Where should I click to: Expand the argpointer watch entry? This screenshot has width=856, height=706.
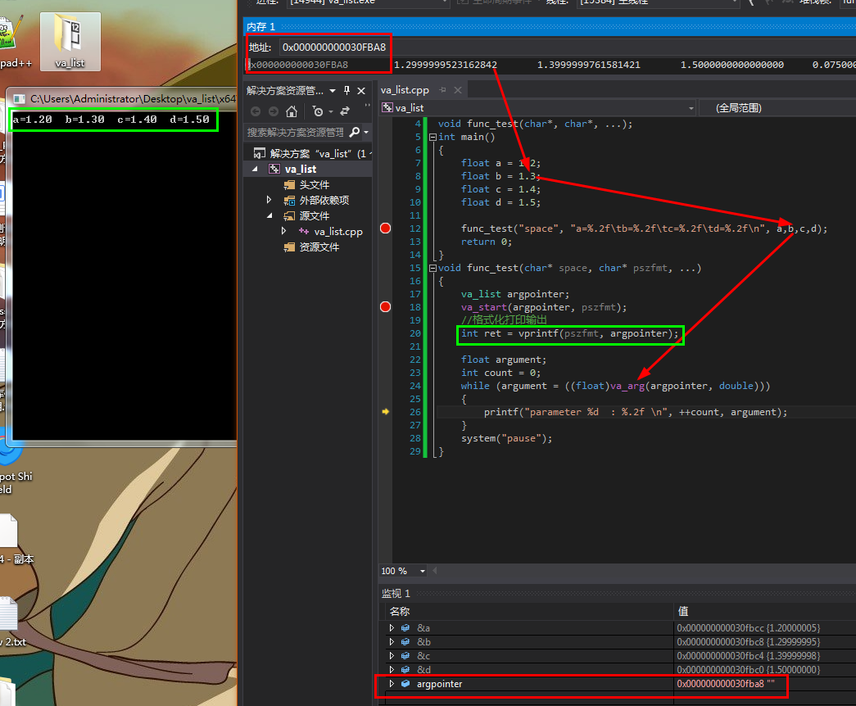pos(392,683)
